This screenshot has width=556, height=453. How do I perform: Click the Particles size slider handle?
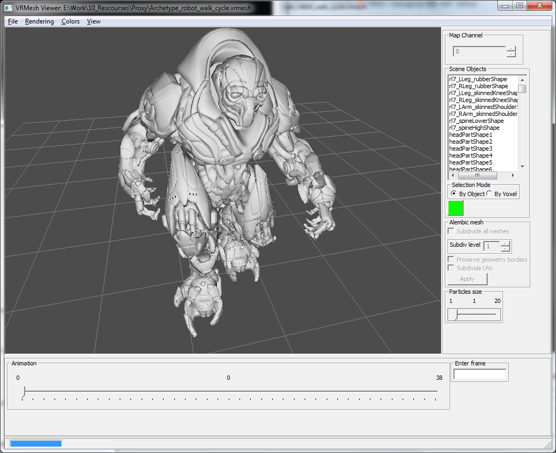pyautogui.click(x=455, y=315)
